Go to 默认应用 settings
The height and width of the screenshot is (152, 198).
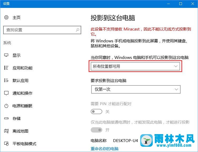click(x=20, y=80)
